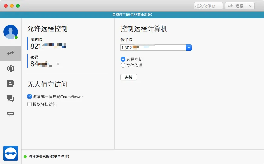
Task: Click the red close window button
Action: pos(6,6)
